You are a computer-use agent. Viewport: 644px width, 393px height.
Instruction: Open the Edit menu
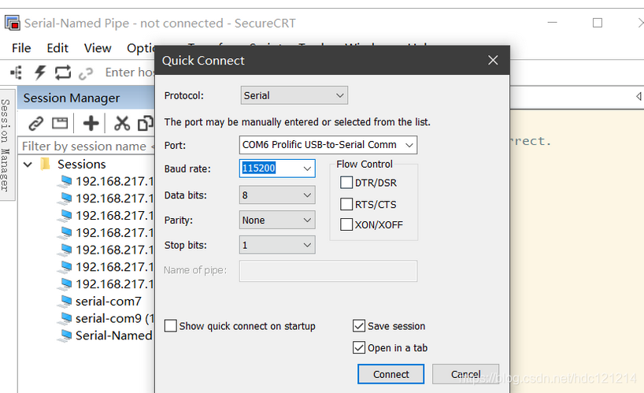(x=57, y=48)
